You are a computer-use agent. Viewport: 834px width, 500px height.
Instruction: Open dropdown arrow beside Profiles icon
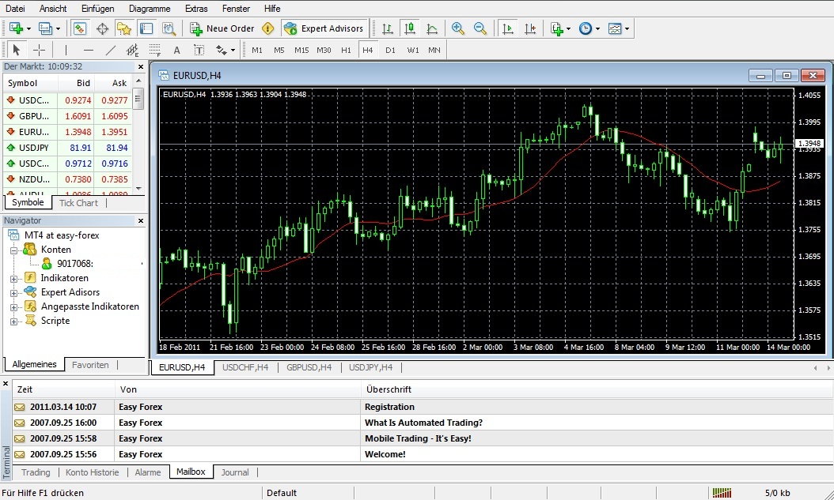pyautogui.click(x=58, y=28)
